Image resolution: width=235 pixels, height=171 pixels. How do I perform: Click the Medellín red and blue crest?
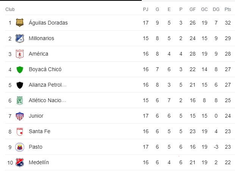coord(20,162)
